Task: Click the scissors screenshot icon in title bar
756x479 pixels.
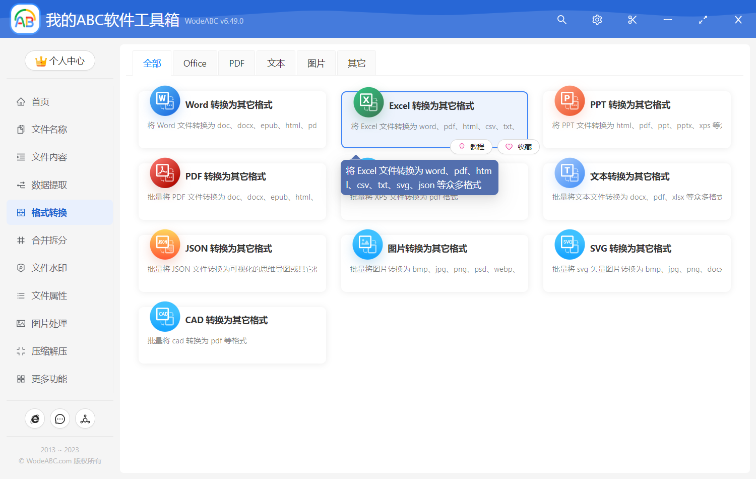Action: pyautogui.click(x=632, y=20)
